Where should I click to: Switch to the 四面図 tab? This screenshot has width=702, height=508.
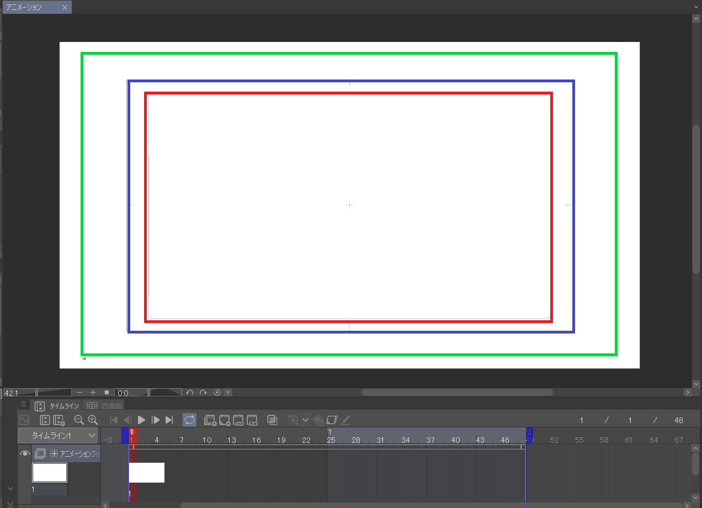pyautogui.click(x=105, y=406)
